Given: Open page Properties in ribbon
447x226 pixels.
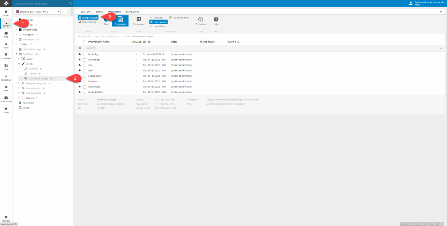Looking at the screenshot, I should (200, 21).
